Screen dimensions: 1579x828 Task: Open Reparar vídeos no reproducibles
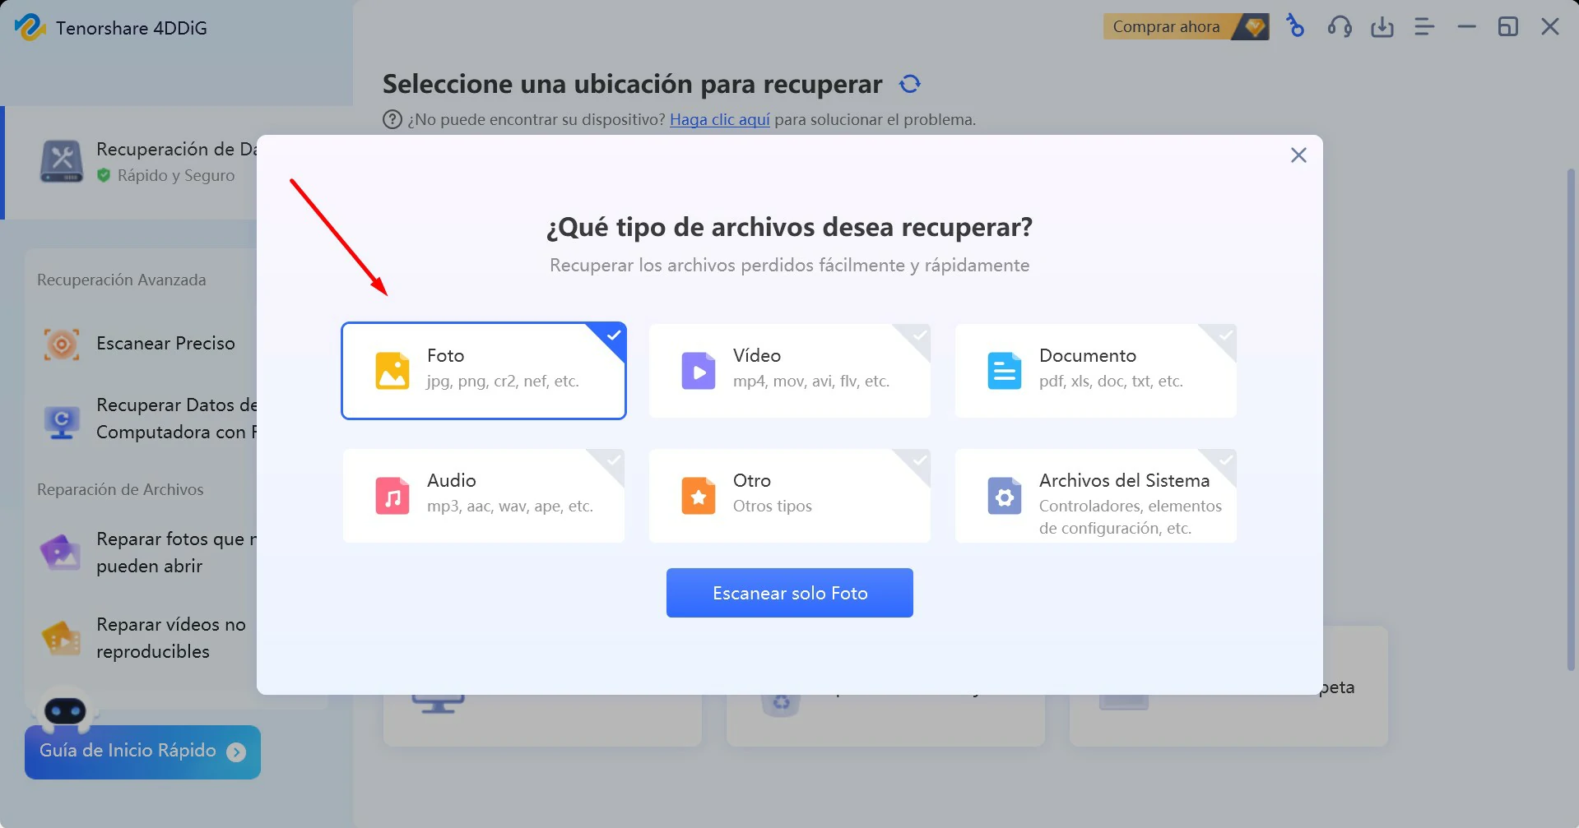pyautogui.click(x=141, y=638)
